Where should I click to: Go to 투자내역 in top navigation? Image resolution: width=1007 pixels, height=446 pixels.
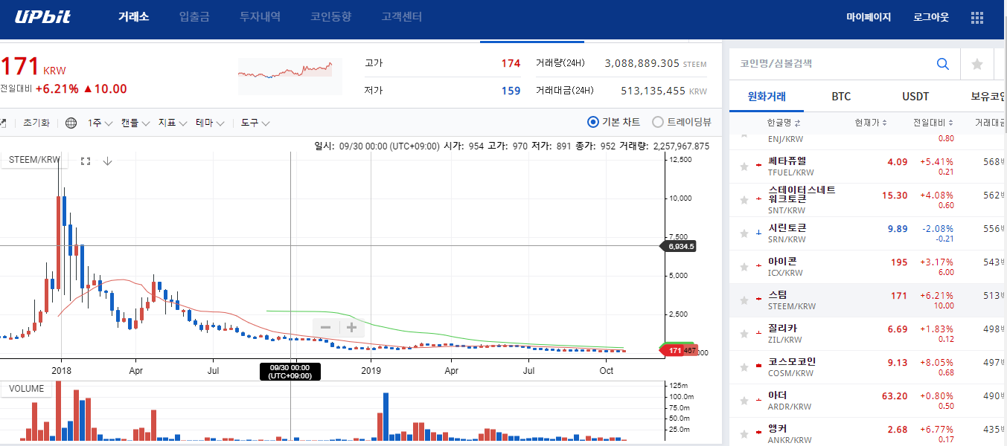(x=260, y=16)
